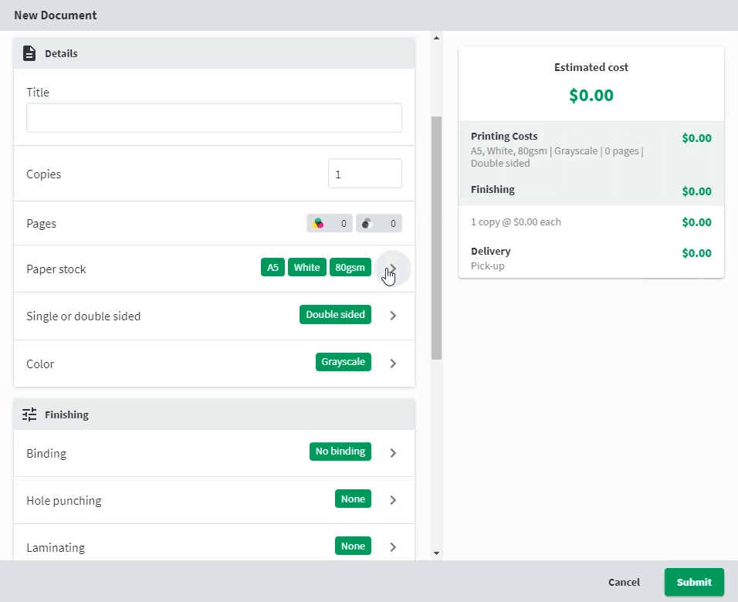Click the scrollbar down arrow
Screen dimensions: 738x602
(x=436, y=553)
